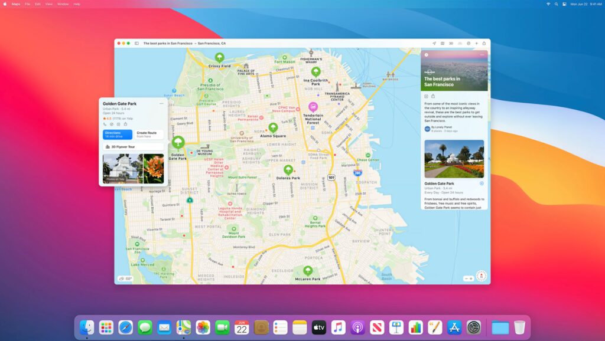Click the phone call icon for Golden Gate Park
Image resolution: width=605 pixels, height=341 pixels.
click(105, 124)
